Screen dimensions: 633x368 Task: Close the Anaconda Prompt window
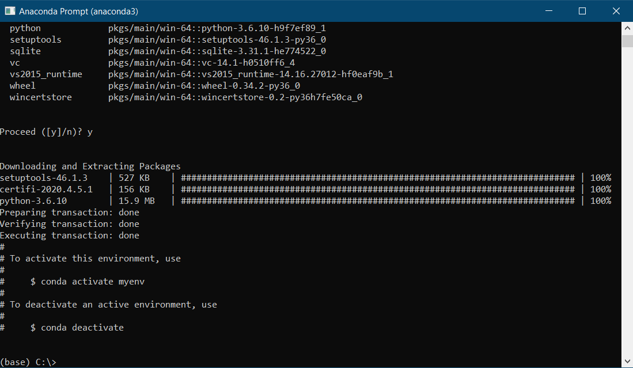point(613,11)
